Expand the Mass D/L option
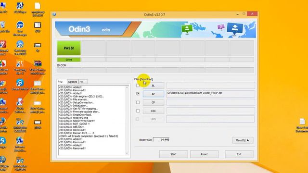 (243, 140)
